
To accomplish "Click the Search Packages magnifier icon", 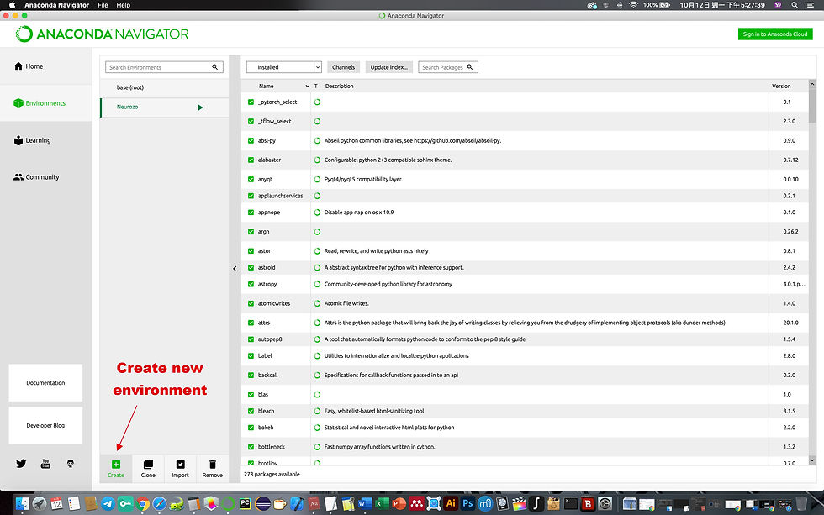I will click(470, 67).
